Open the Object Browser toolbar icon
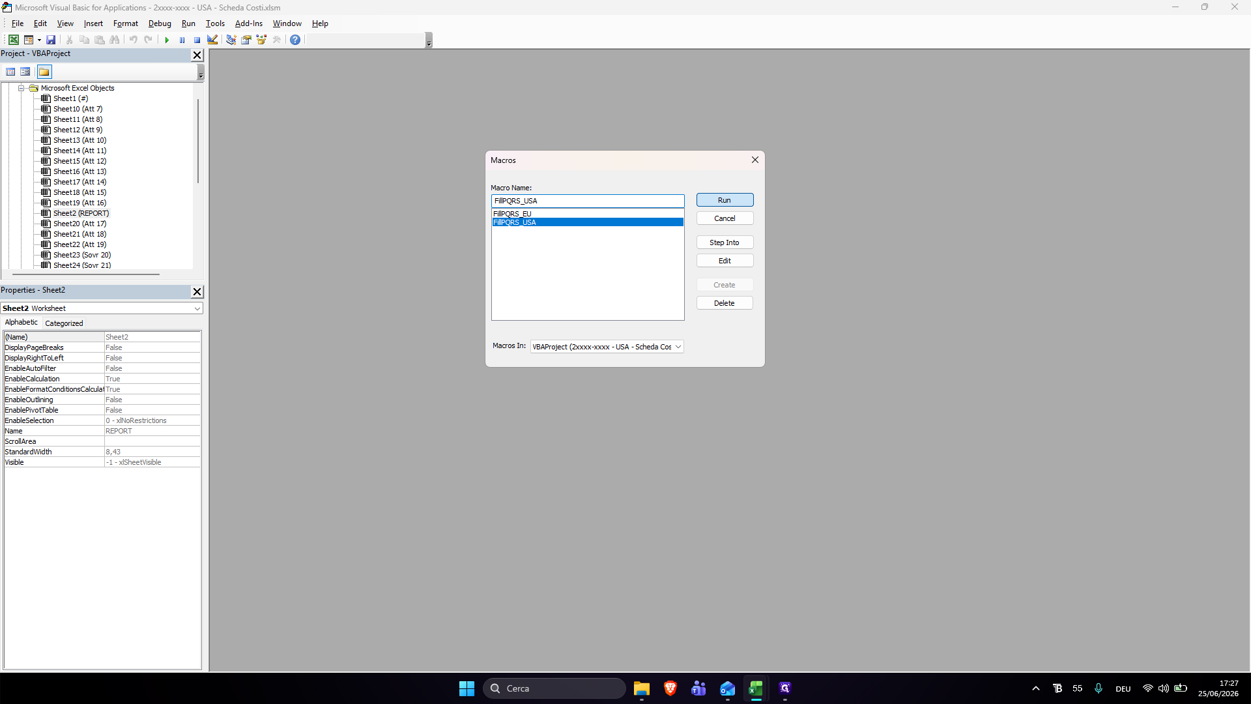 (x=261, y=40)
